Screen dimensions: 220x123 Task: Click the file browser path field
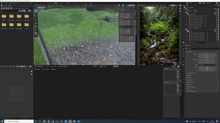click(x=23, y=8)
